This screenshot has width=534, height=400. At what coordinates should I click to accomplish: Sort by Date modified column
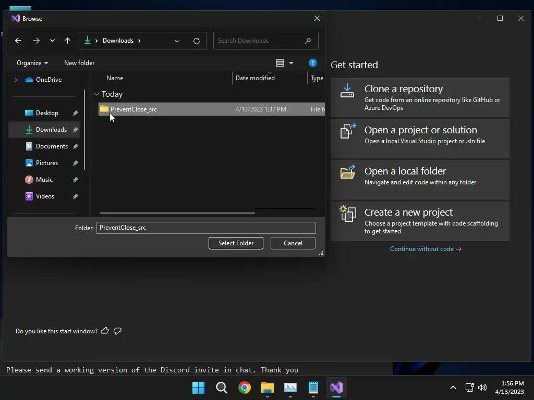click(x=255, y=78)
